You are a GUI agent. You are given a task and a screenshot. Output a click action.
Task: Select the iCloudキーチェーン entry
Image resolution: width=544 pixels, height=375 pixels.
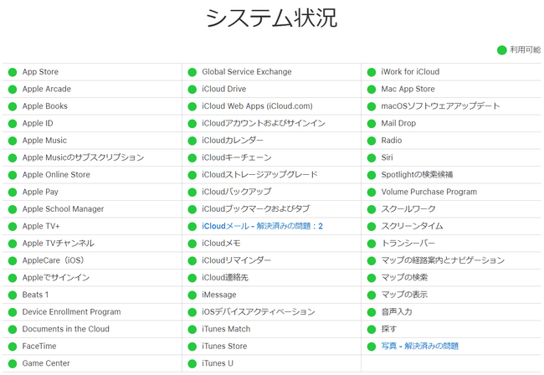click(237, 157)
